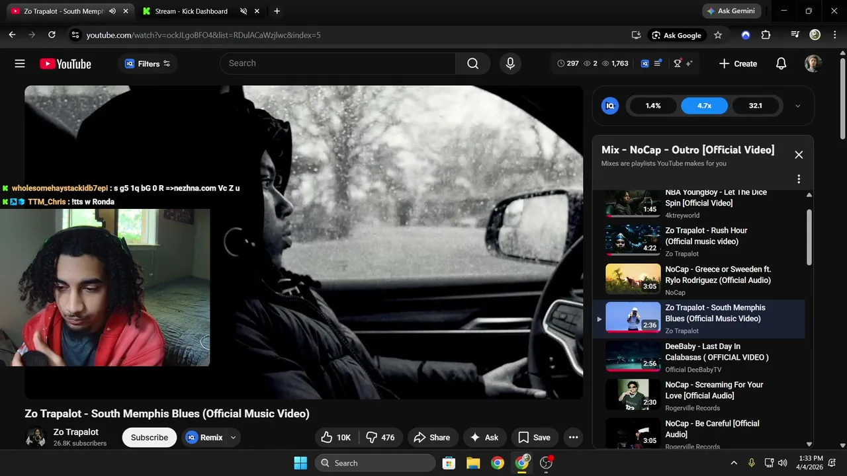Open the Chrome extensions puzzle icon
The image size is (847, 476).
[x=766, y=35]
